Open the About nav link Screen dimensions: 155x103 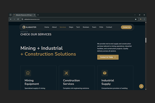coord(54,27)
